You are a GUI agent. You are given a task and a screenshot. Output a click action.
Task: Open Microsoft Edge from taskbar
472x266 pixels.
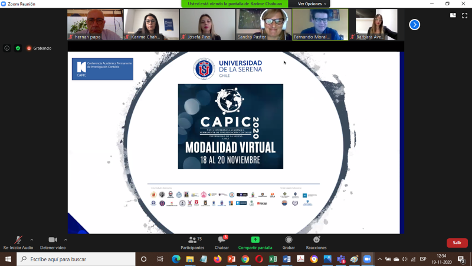point(176,259)
